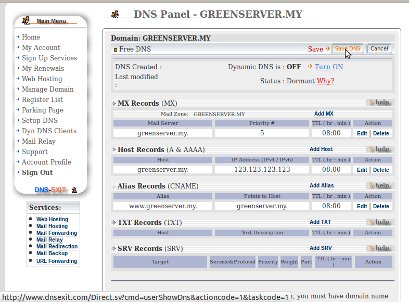Edit the MX record greenserver.my.
The width and height of the screenshot is (409, 302).
coord(362,133)
